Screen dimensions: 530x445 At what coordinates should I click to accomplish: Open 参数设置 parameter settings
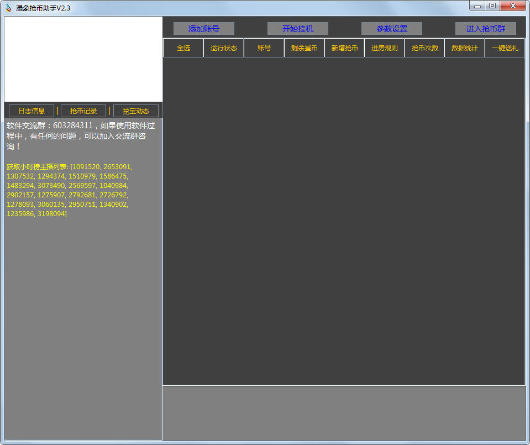391,29
